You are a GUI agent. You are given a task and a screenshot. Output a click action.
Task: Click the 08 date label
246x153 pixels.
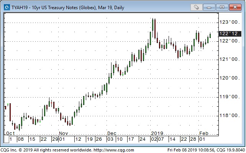click(x=21, y=139)
